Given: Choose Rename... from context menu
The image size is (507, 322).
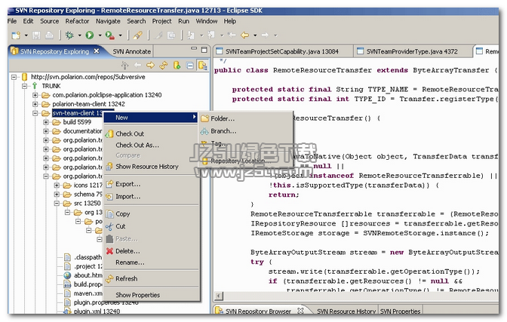Looking at the screenshot, I should 152,262.
